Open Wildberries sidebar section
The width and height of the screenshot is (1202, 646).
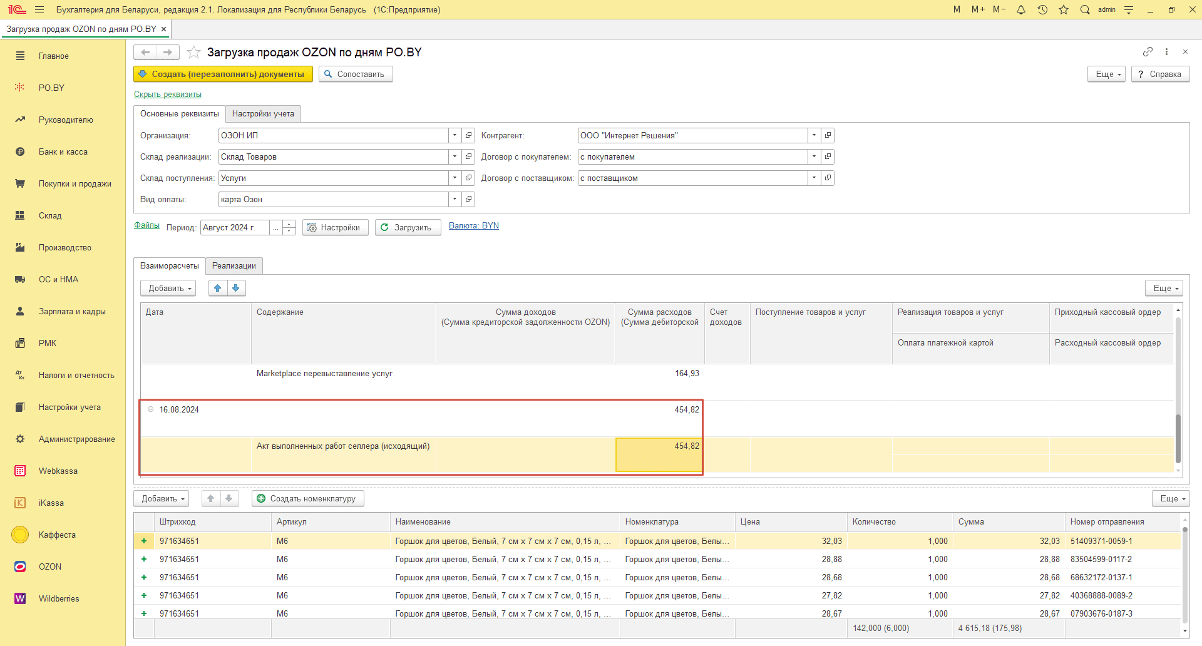coord(59,599)
